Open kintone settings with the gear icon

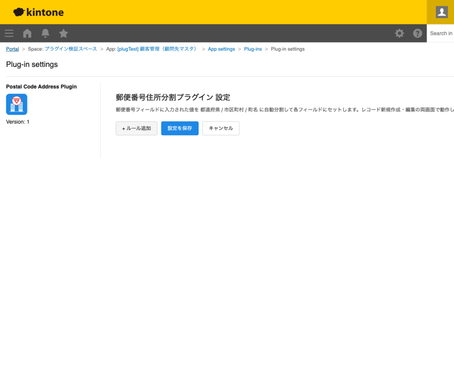[399, 33]
